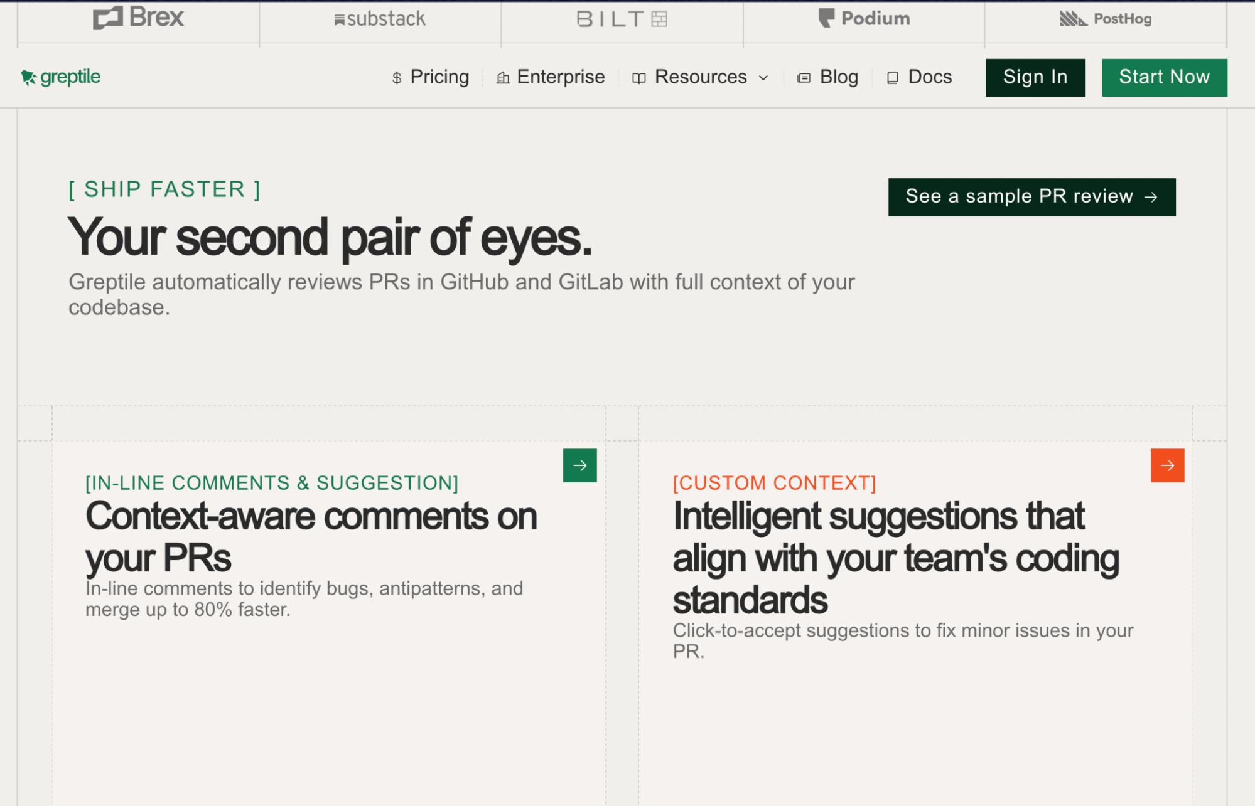1255x806 pixels.
Task: Open the Pricing page
Action: click(x=439, y=77)
